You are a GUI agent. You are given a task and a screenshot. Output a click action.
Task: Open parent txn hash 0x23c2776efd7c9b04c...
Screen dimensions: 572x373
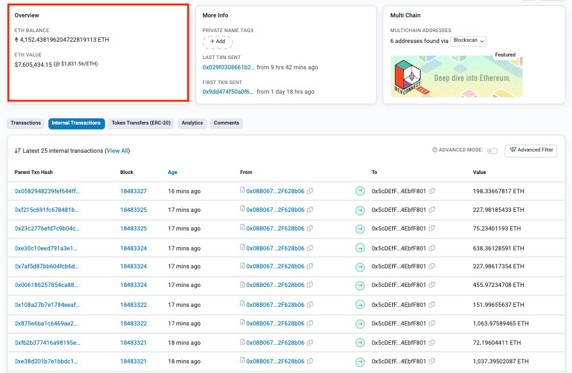[x=47, y=228]
